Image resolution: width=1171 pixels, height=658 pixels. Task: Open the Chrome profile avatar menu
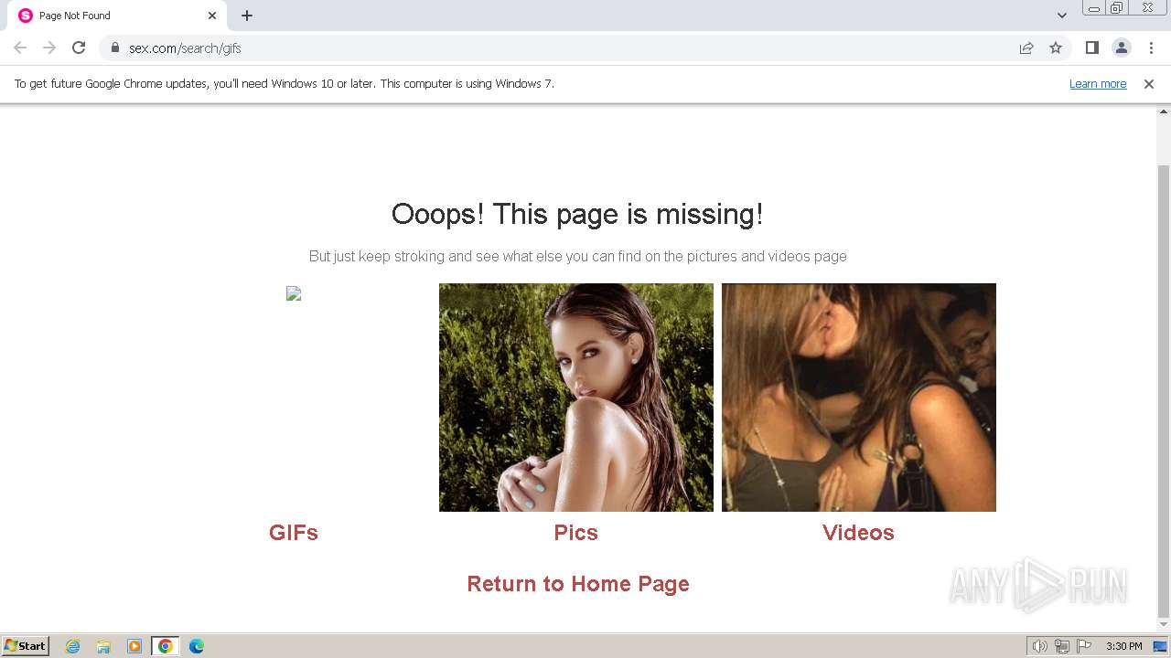[x=1122, y=48]
